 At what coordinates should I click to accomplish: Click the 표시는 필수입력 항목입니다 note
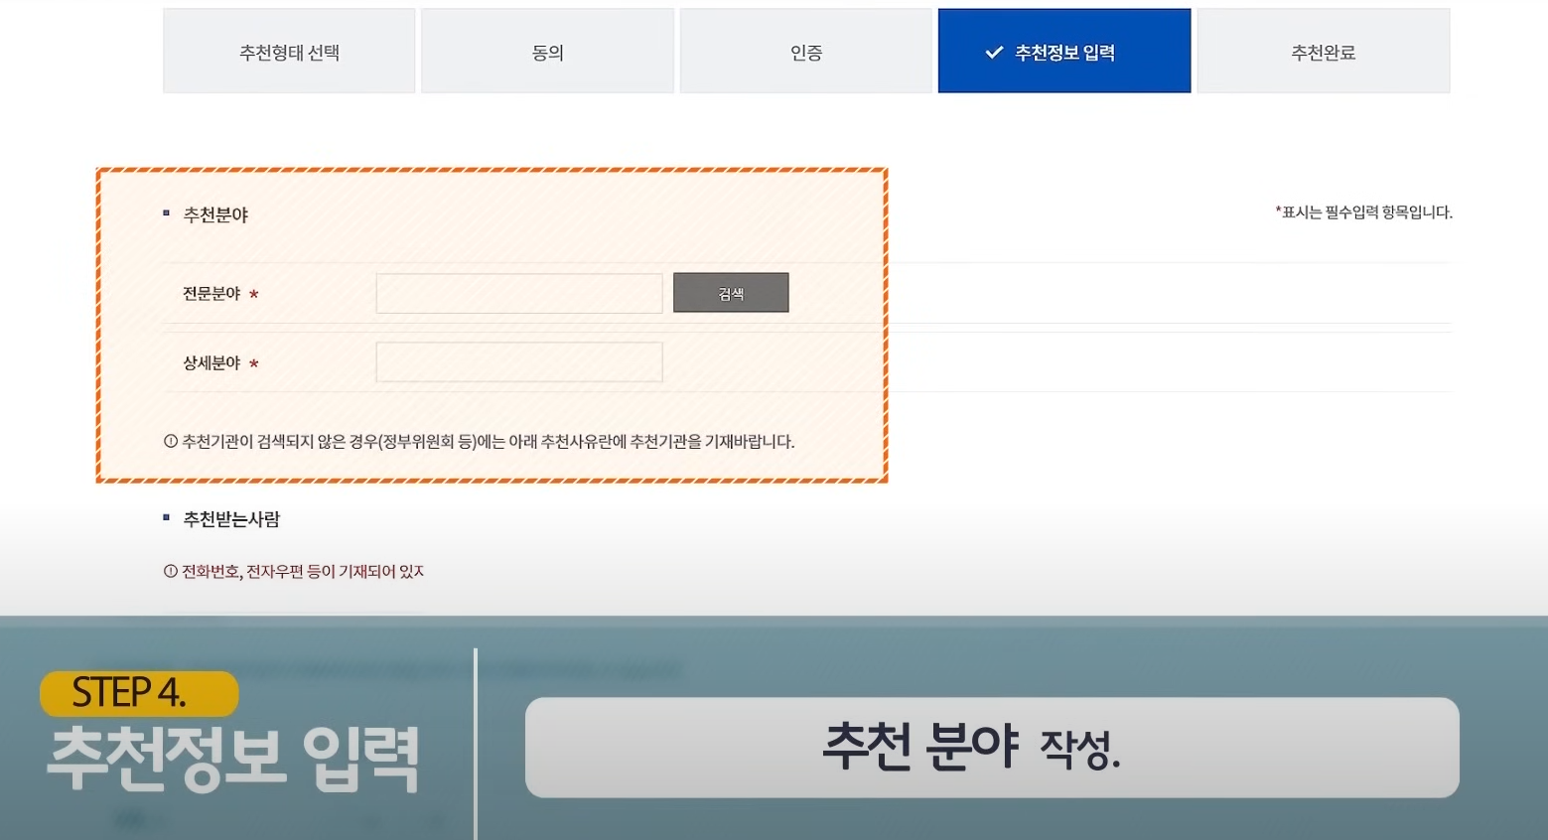(x=1364, y=212)
